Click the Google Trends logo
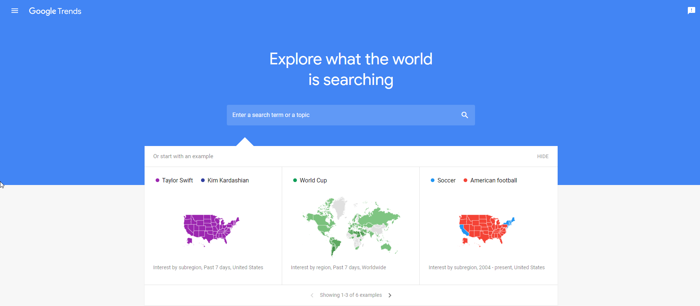Image resolution: width=700 pixels, height=306 pixels. 55,11
